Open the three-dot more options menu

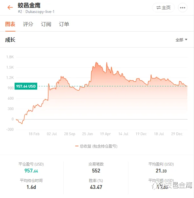tap(183, 8)
